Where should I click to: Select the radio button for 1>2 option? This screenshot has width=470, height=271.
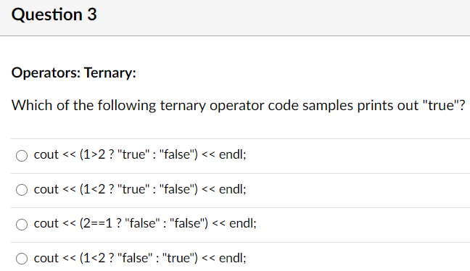click(22, 156)
